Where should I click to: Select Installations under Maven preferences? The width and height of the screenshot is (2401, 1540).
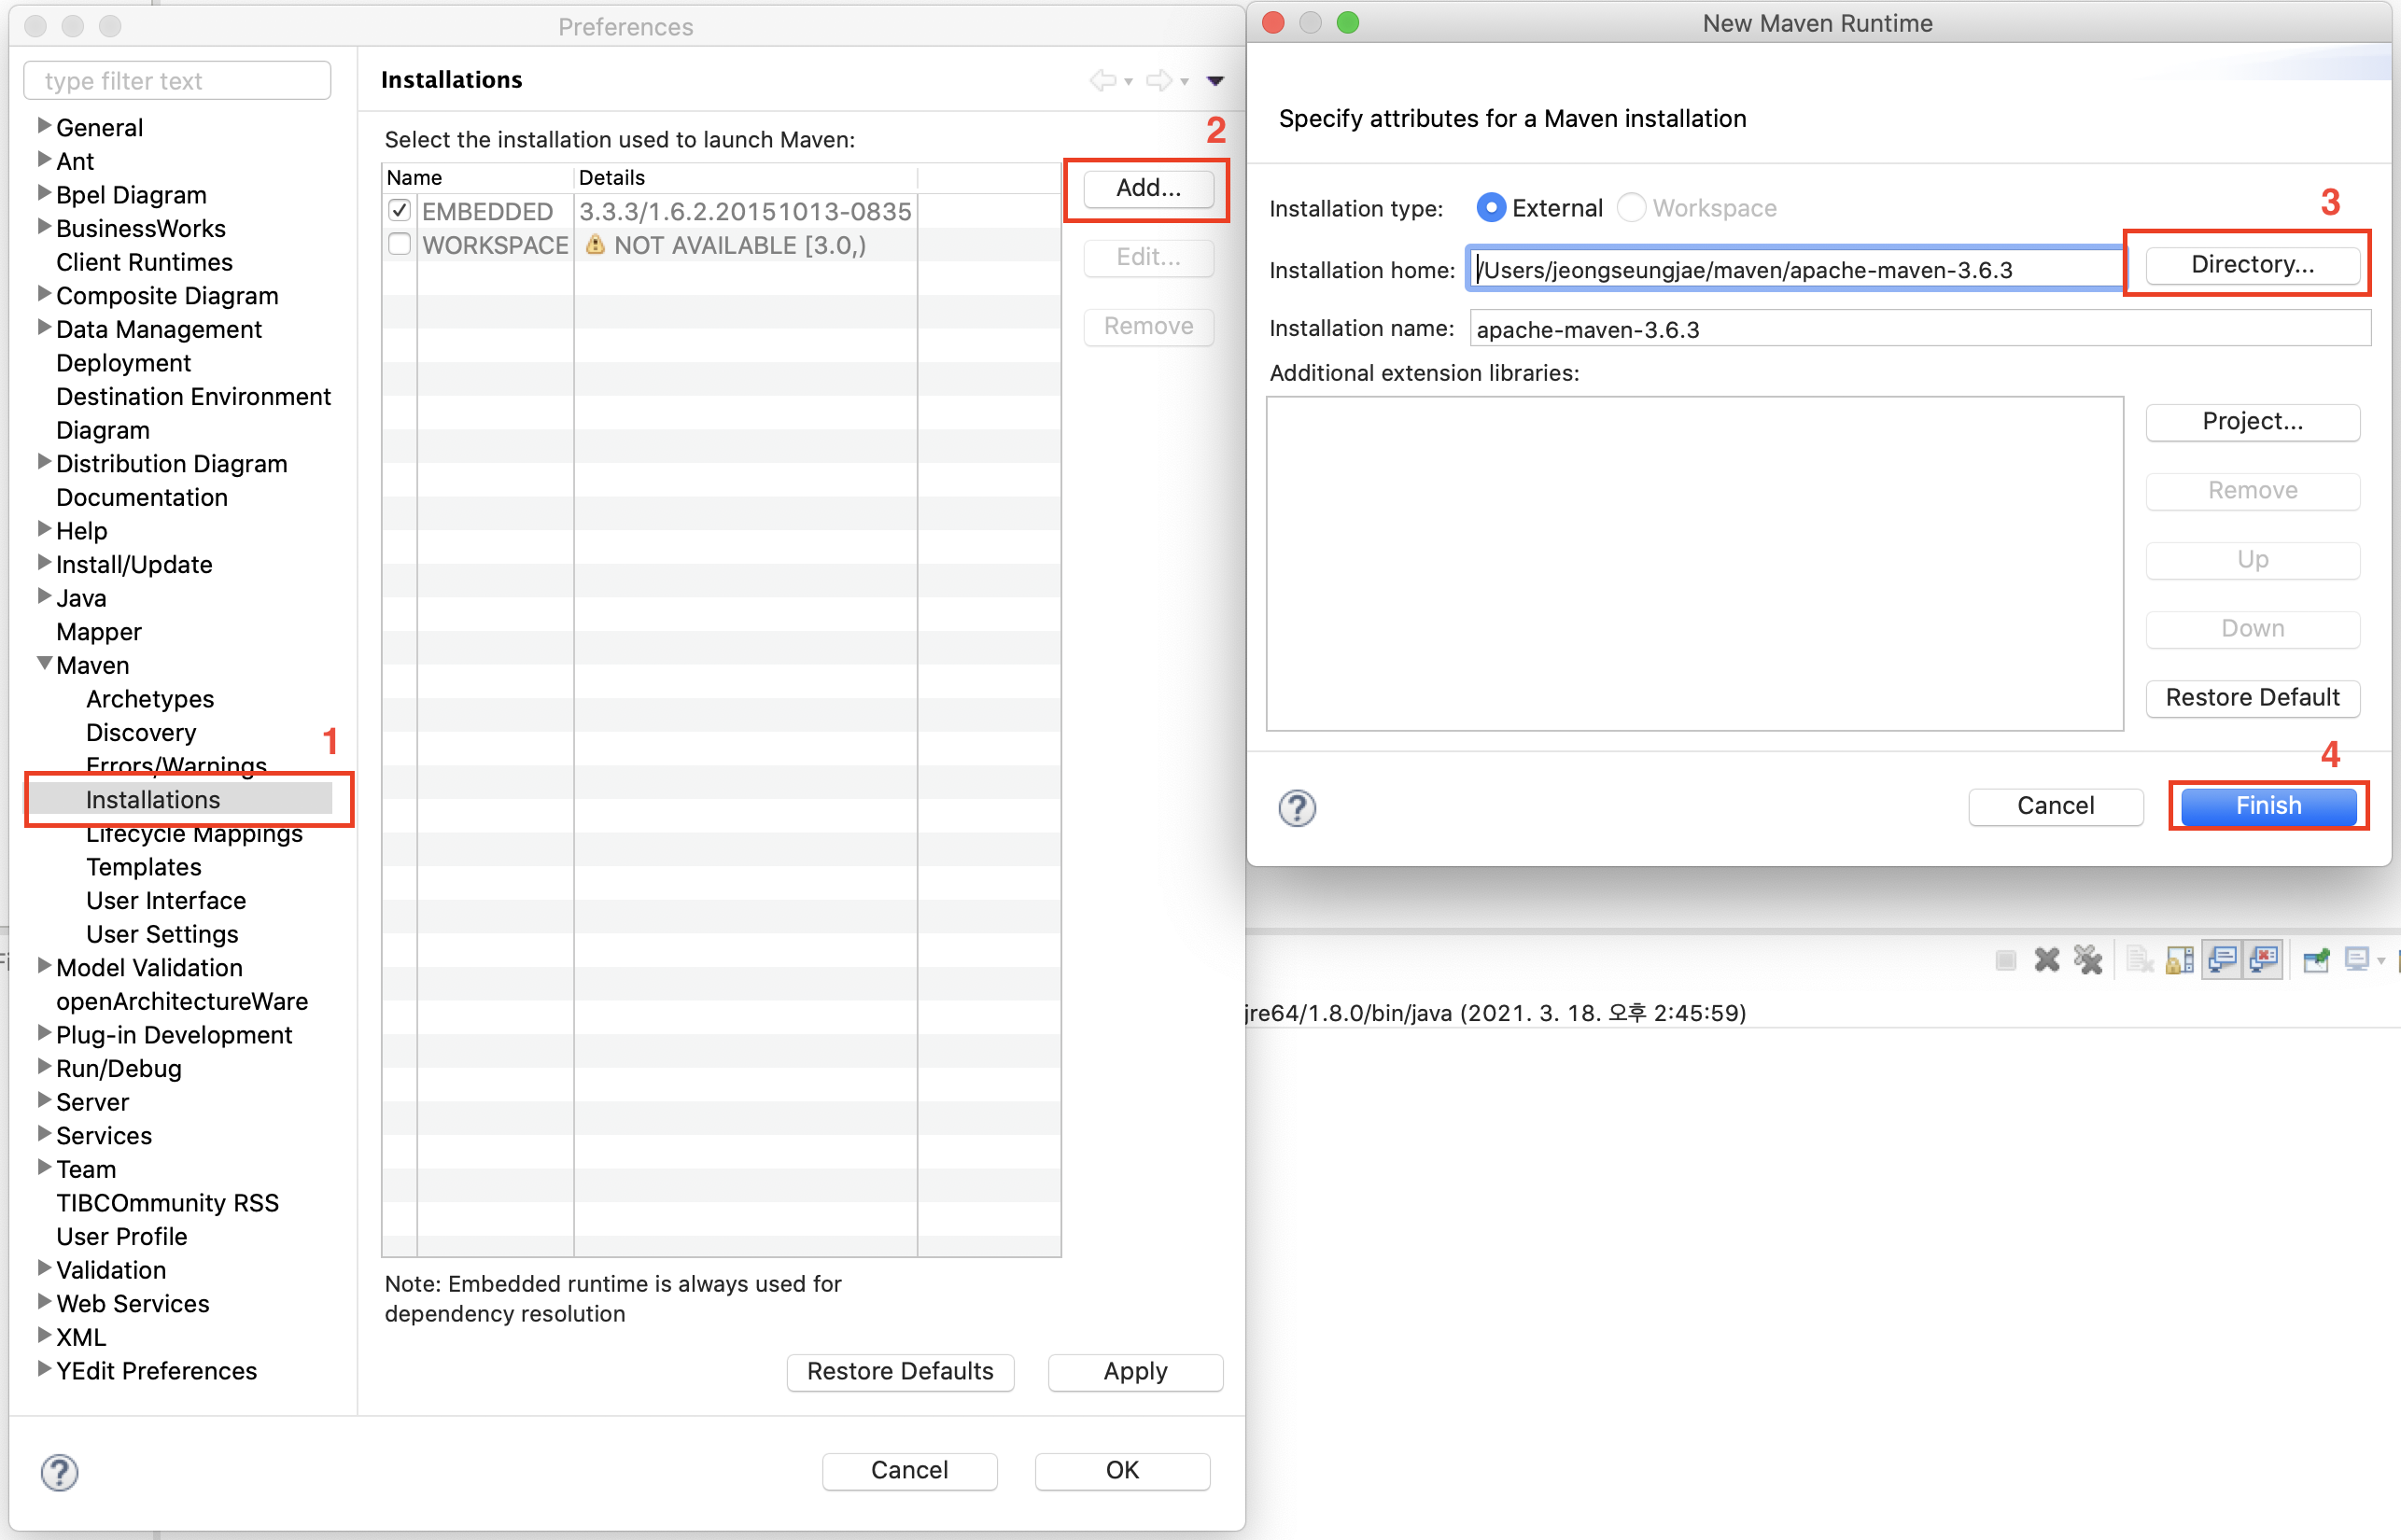point(154,800)
